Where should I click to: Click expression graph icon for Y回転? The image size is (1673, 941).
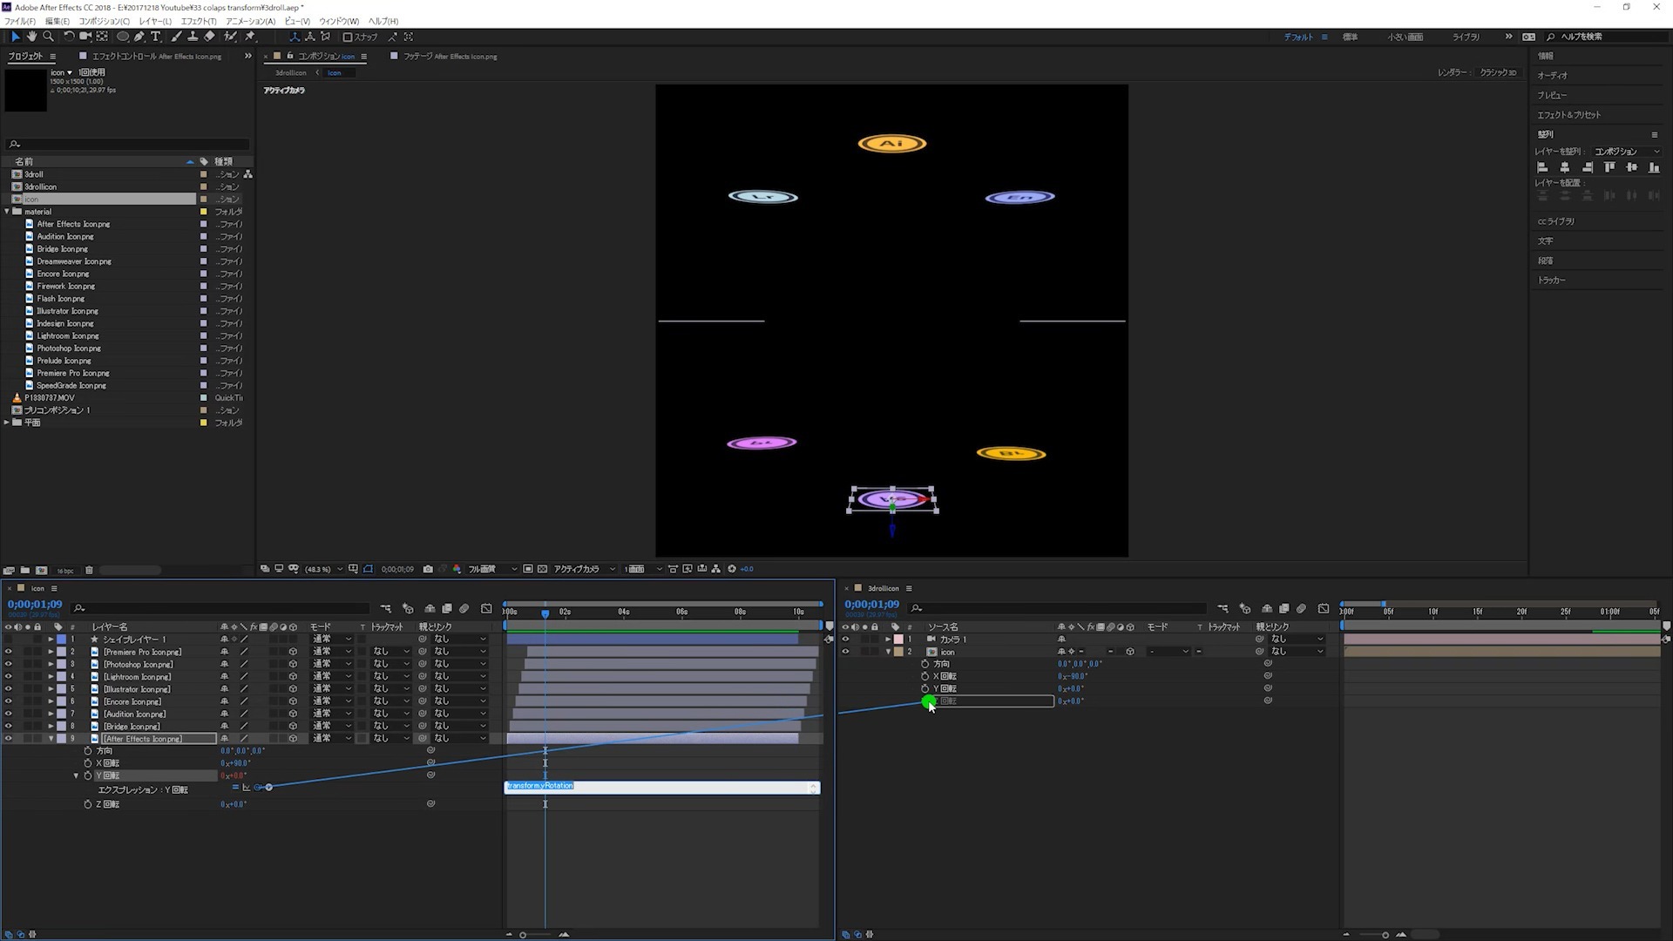pyautogui.click(x=247, y=788)
